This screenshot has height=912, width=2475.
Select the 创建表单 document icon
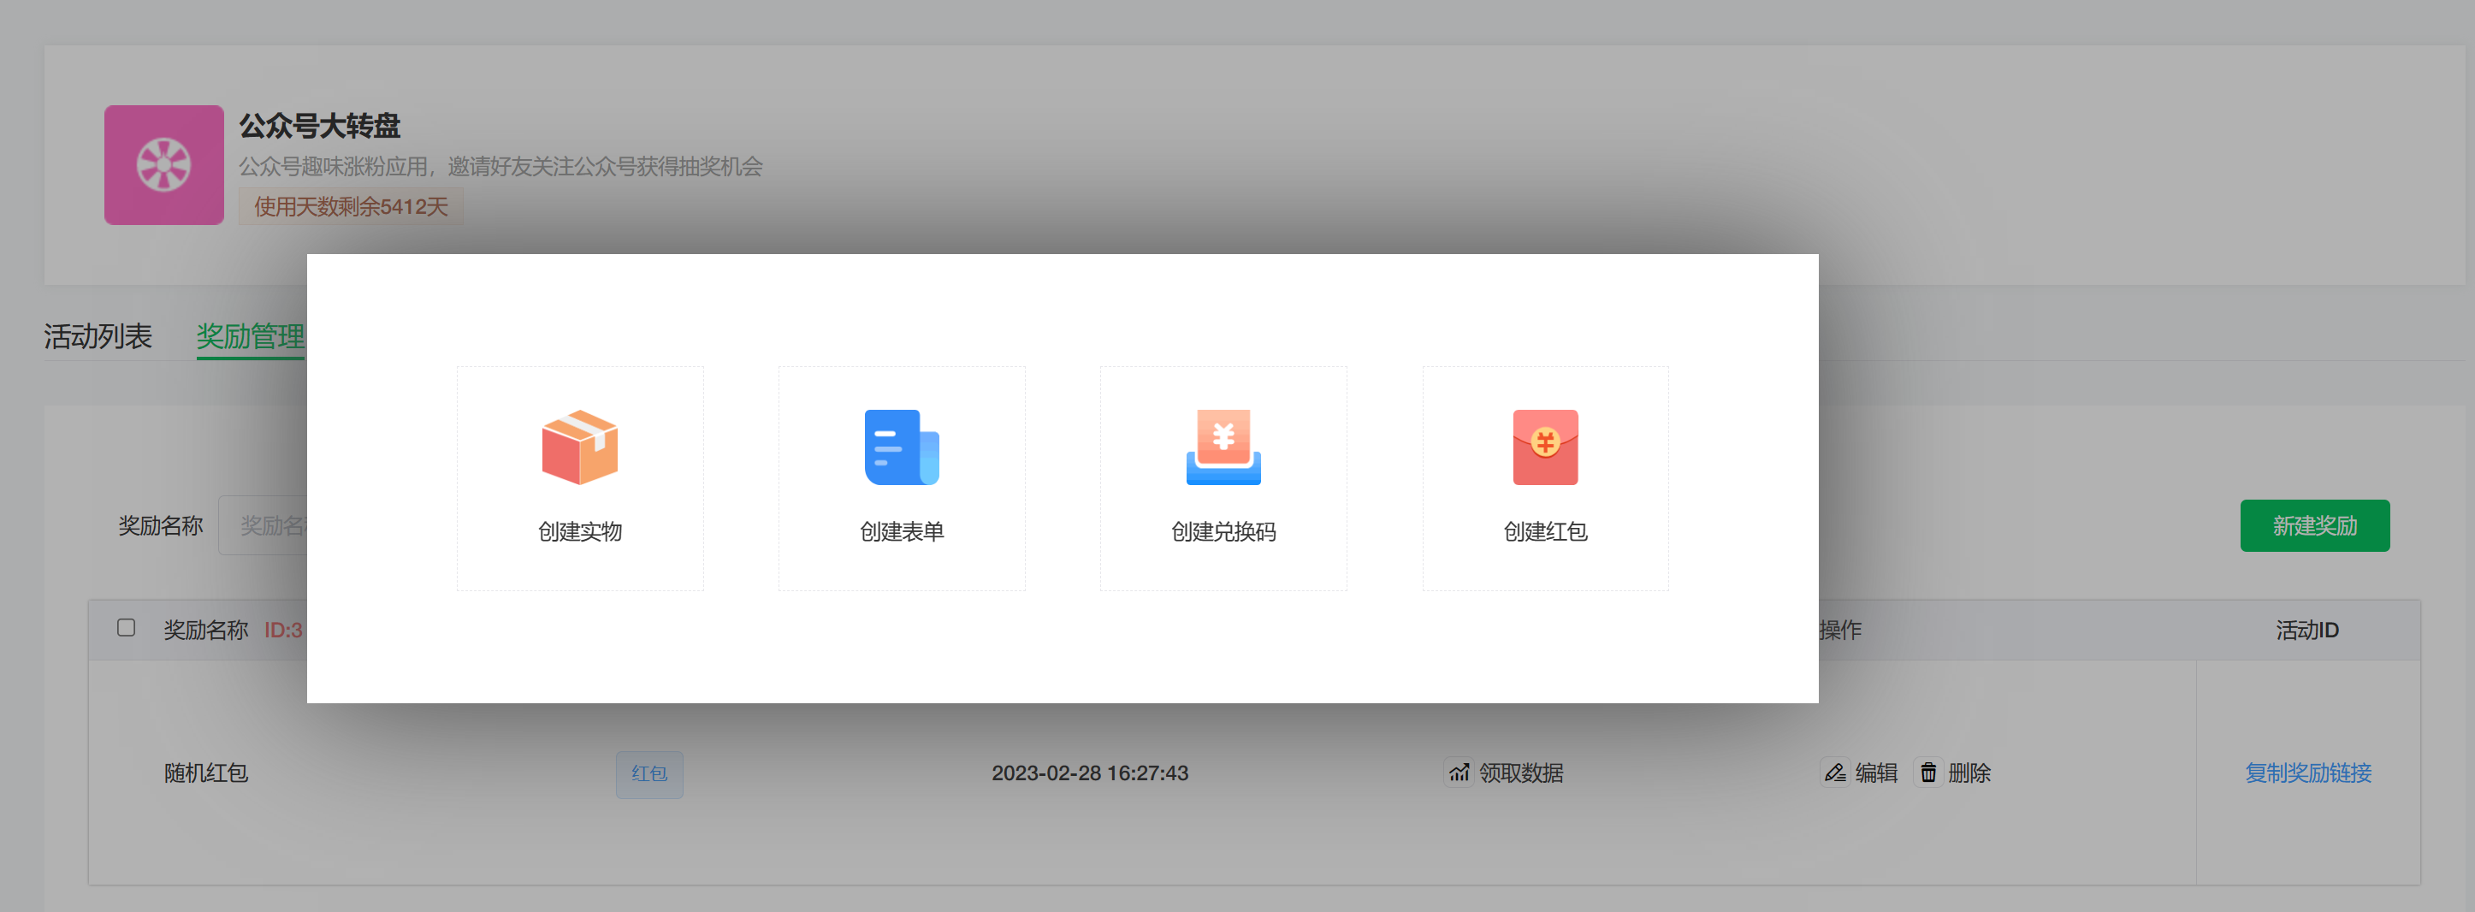pos(901,447)
